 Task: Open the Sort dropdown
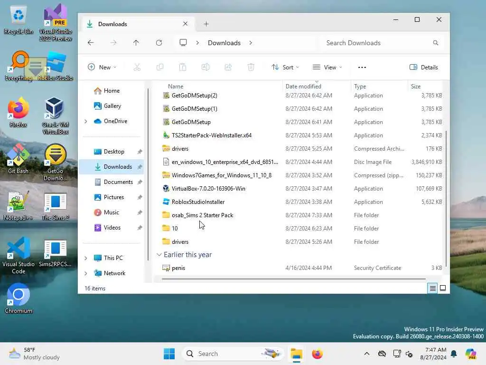pyautogui.click(x=285, y=67)
